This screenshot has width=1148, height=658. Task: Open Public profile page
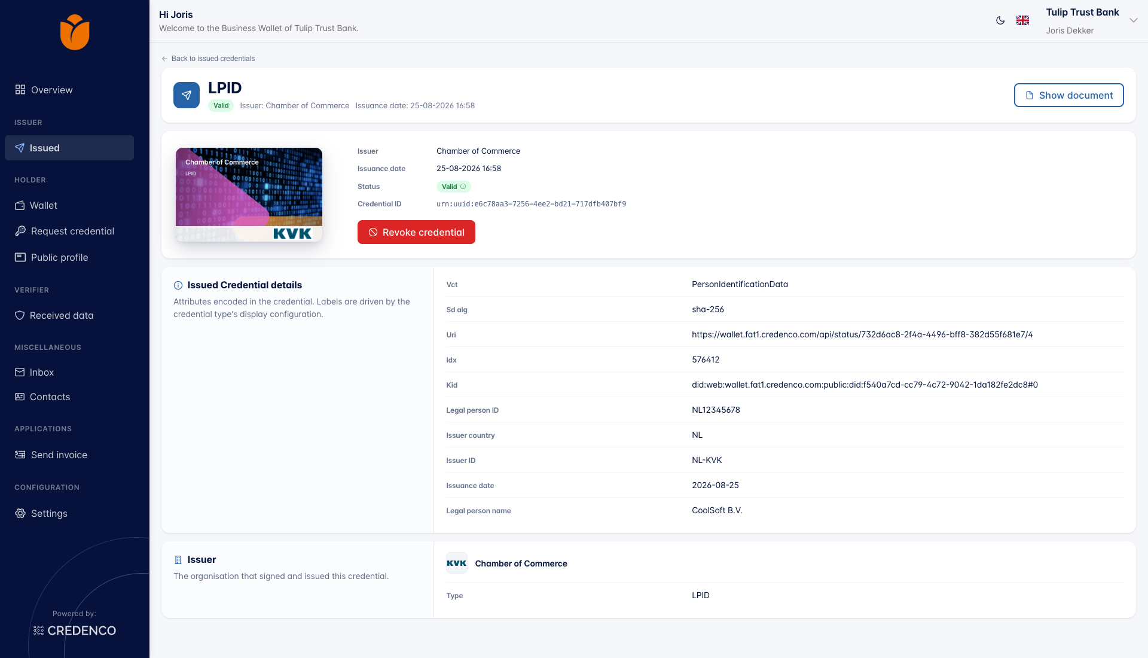69,257
